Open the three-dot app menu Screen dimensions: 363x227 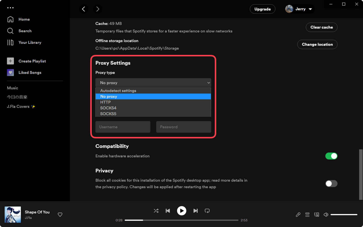pyautogui.click(x=10, y=8)
